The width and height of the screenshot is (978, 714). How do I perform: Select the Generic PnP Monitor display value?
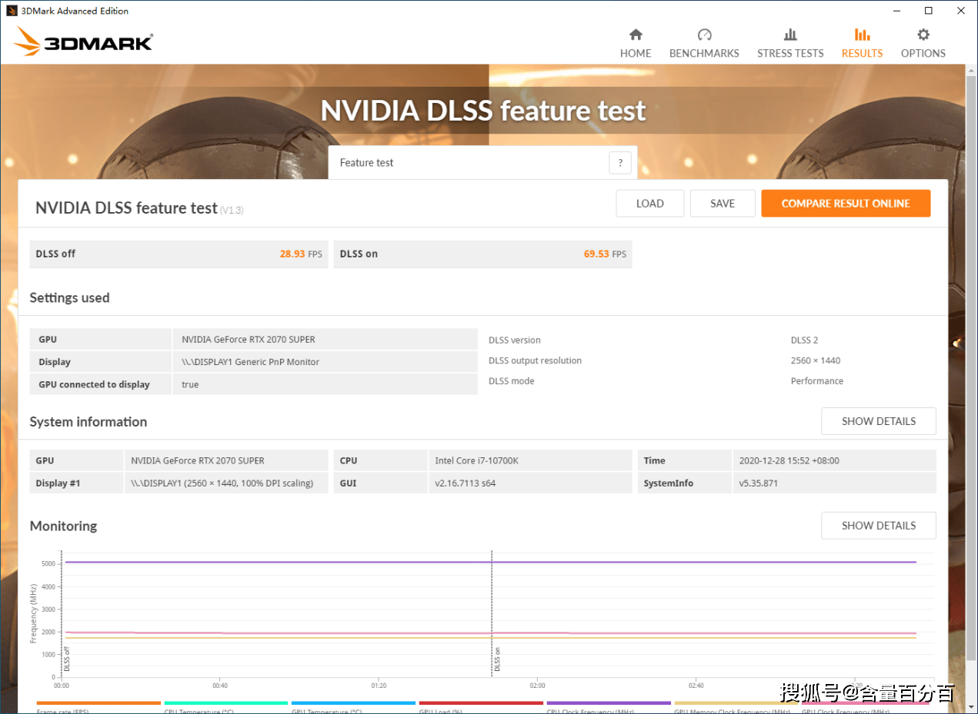tap(250, 362)
